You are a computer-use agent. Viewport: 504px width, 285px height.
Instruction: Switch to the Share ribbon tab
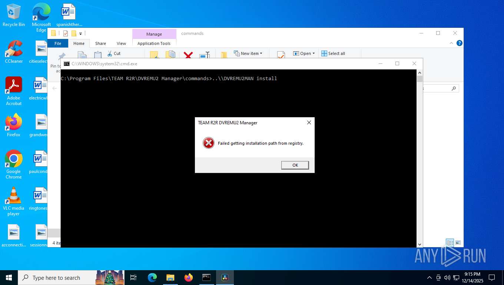100,43
